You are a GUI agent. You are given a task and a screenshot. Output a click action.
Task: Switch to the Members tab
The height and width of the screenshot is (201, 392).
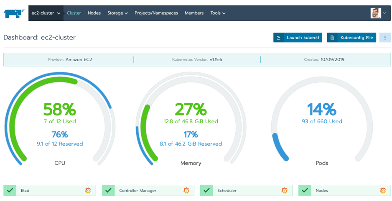pos(194,13)
